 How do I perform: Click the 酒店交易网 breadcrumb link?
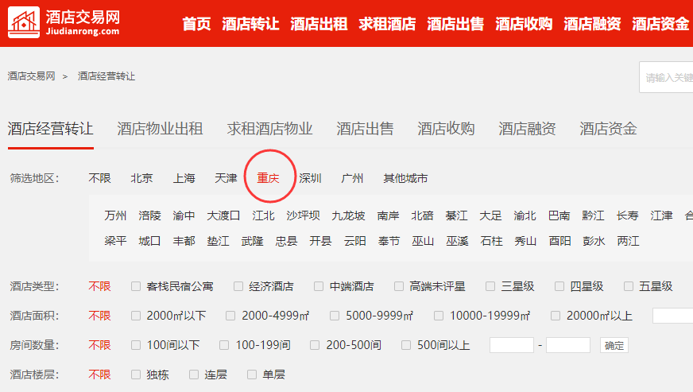click(x=31, y=76)
